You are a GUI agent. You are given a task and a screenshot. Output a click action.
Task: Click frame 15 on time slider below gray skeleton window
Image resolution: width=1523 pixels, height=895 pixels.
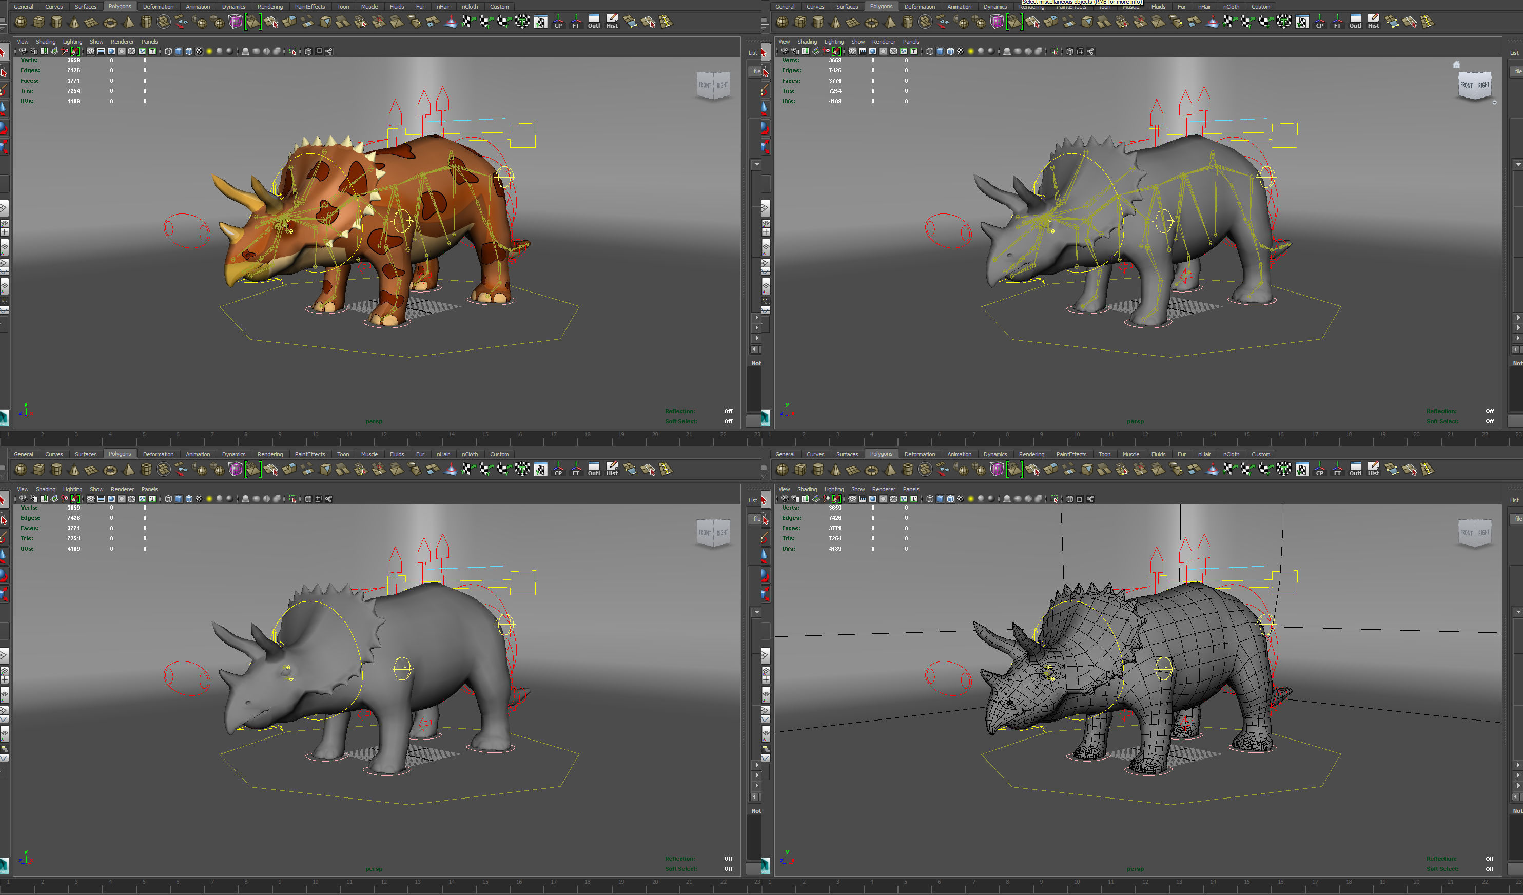[x=1246, y=435]
